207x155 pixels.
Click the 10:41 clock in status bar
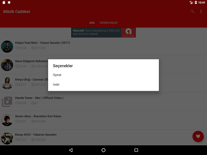pyautogui.click(x=202, y=2)
